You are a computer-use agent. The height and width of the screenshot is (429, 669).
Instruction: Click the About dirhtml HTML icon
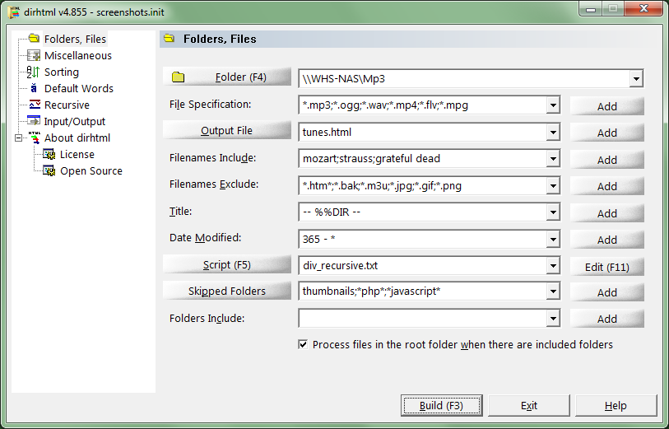tap(34, 138)
